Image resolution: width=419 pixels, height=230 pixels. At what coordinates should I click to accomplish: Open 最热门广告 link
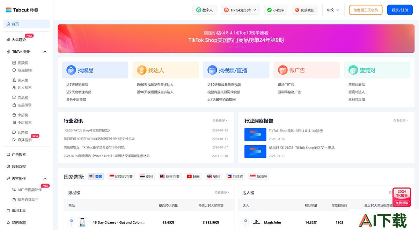click(x=286, y=85)
